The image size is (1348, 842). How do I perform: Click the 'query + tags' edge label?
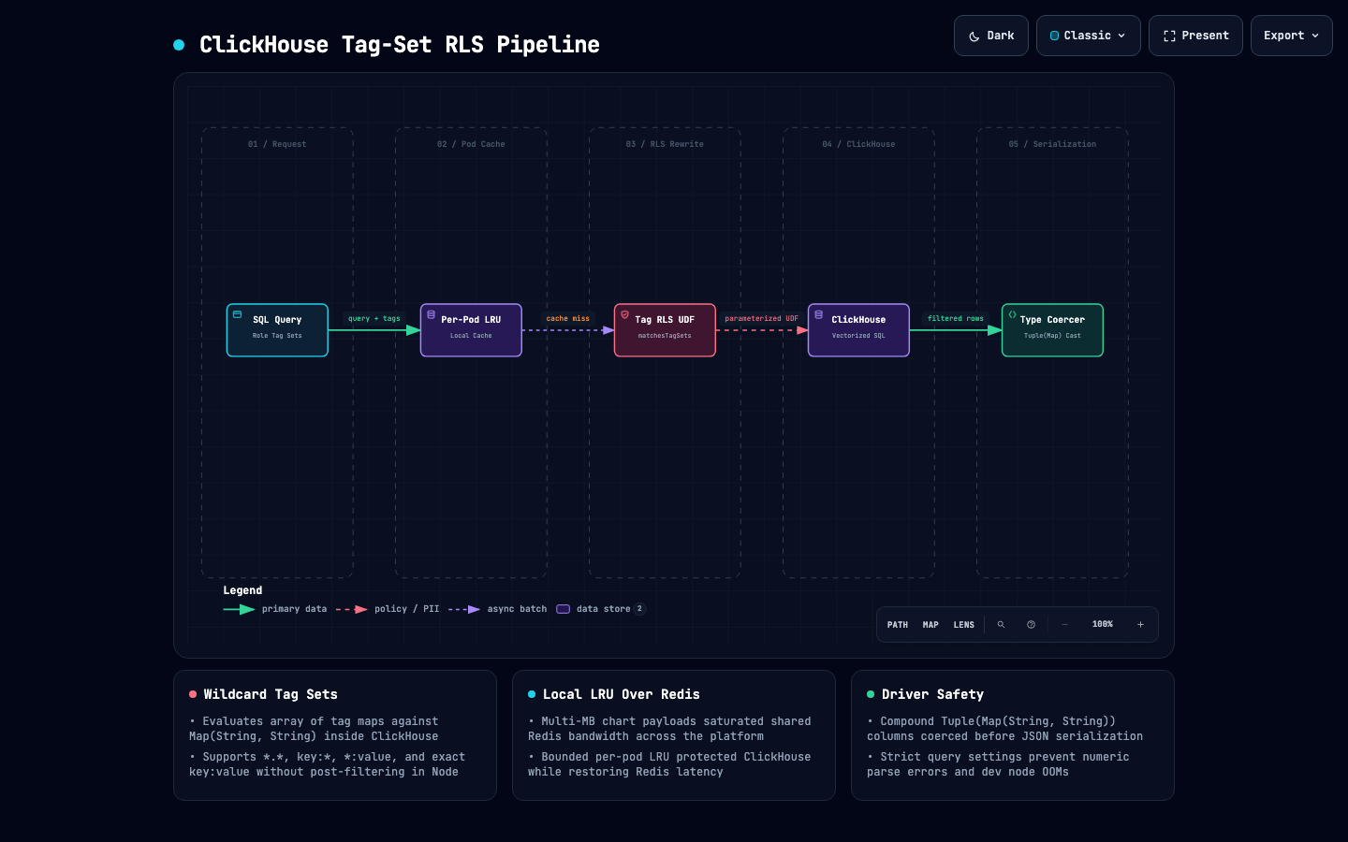(374, 319)
